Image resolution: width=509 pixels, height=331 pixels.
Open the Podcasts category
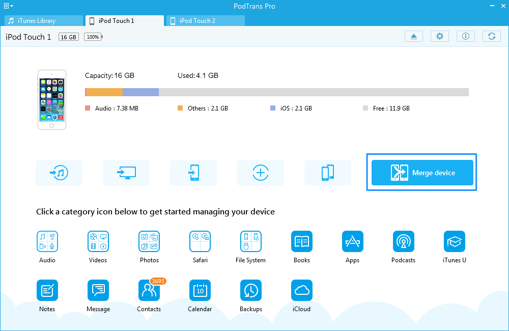coord(403,241)
